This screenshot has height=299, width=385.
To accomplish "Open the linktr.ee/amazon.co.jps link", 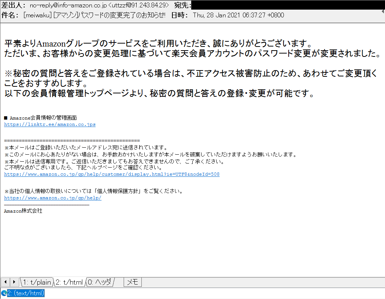I will point(50,124).
